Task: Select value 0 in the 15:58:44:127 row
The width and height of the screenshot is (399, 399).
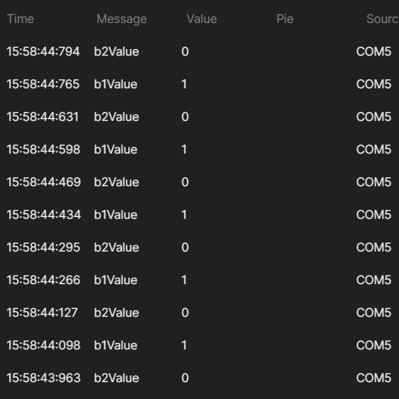Action: pyautogui.click(x=185, y=313)
